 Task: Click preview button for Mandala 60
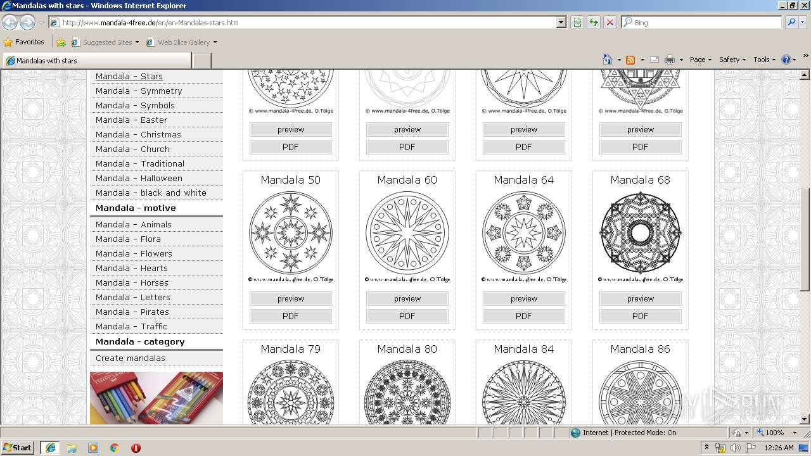[407, 298]
